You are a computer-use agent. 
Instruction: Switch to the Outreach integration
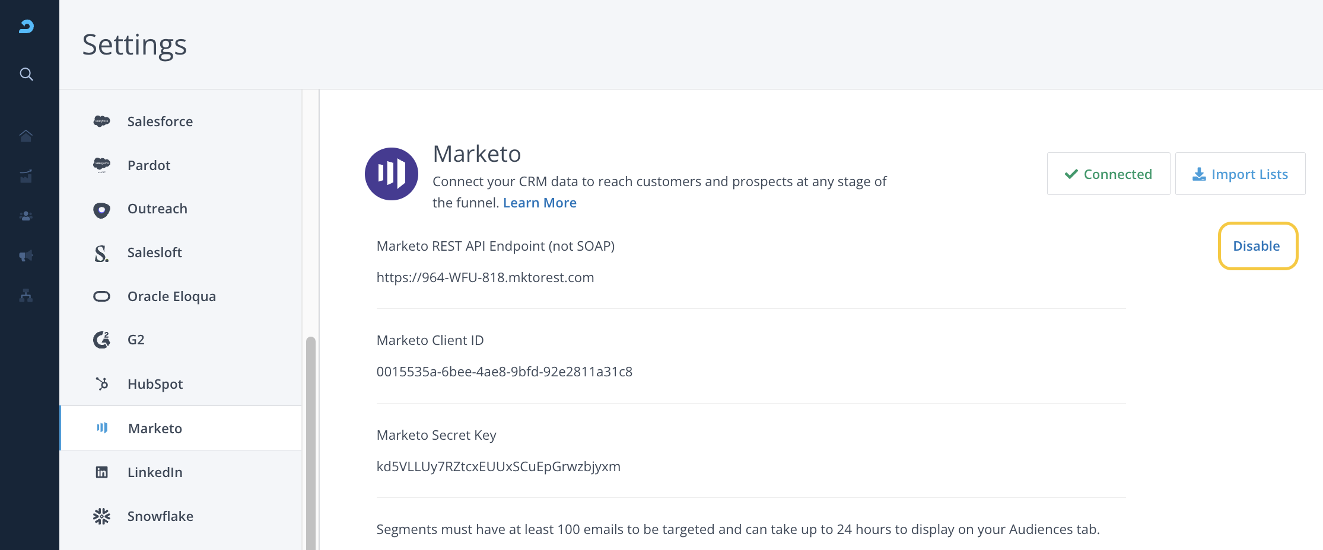tap(181, 209)
